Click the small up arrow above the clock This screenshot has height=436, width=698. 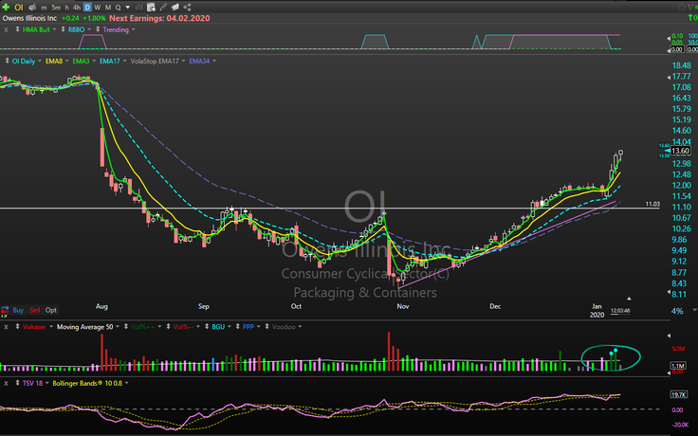coord(629,299)
